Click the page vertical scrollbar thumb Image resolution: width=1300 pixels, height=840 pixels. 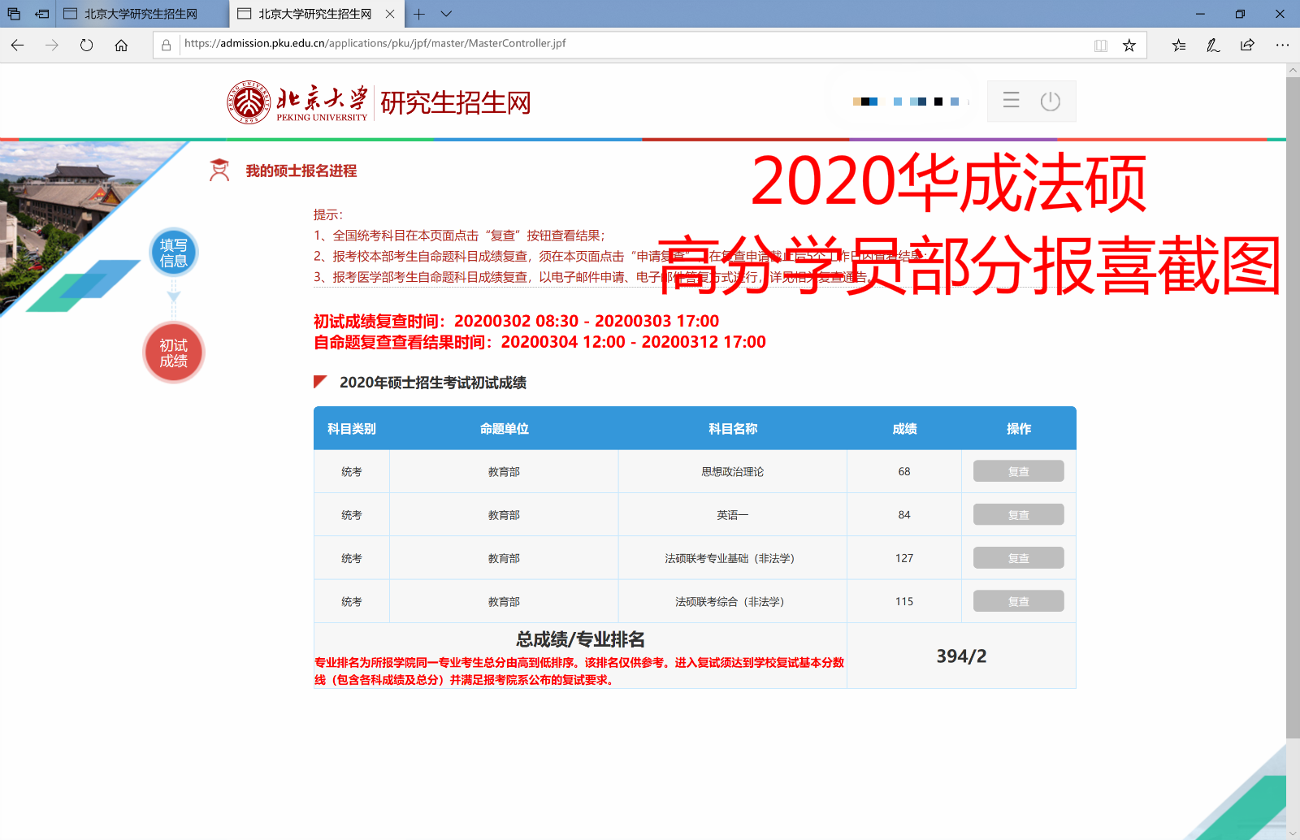click(1293, 406)
